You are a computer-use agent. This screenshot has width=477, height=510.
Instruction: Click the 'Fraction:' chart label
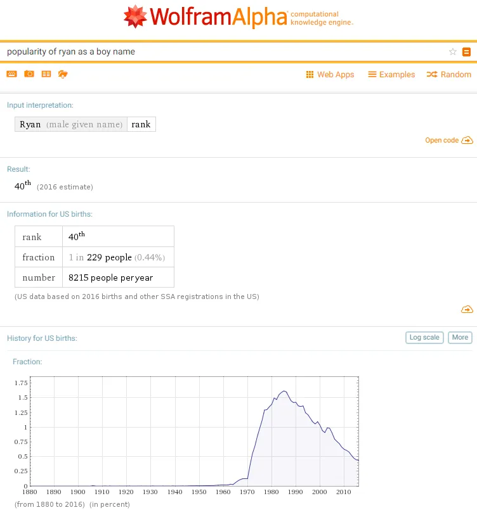[27, 362]
